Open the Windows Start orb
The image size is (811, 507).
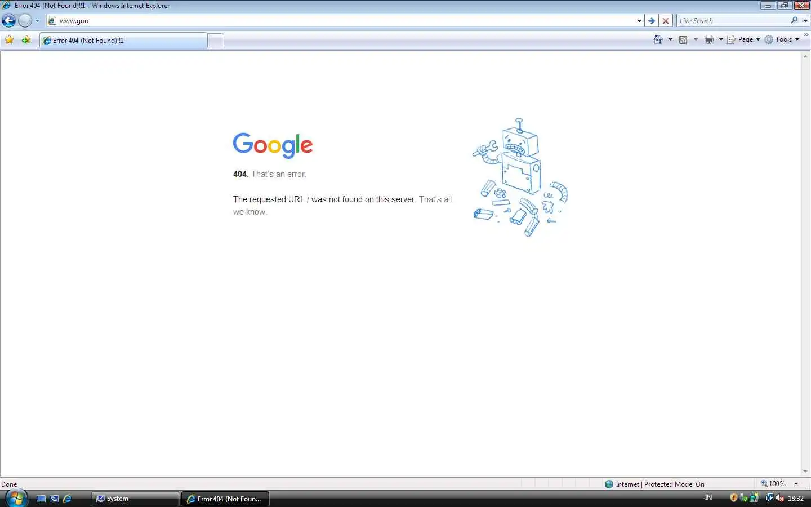(16, 498)
